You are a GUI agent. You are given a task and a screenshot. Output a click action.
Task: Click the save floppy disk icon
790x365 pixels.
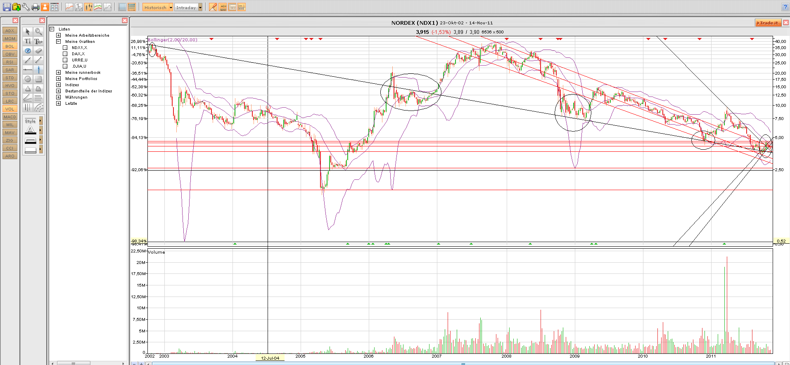[7, 7]
